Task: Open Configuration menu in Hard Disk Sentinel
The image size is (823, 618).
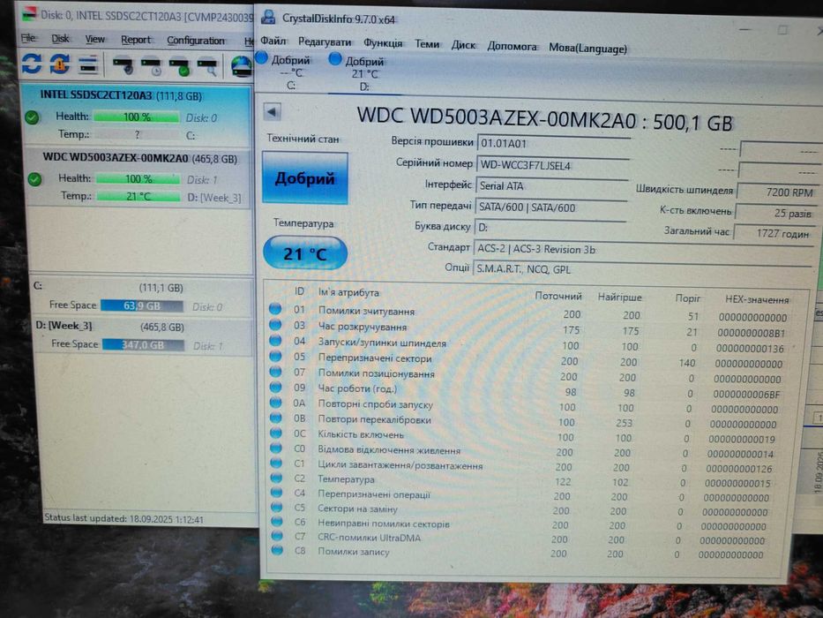Action: (x=195, y=41)
